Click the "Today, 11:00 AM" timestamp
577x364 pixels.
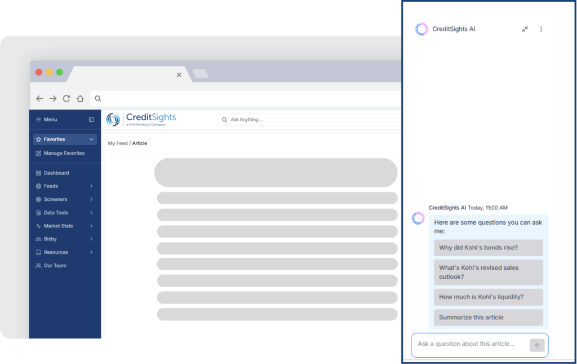[487, 208]
